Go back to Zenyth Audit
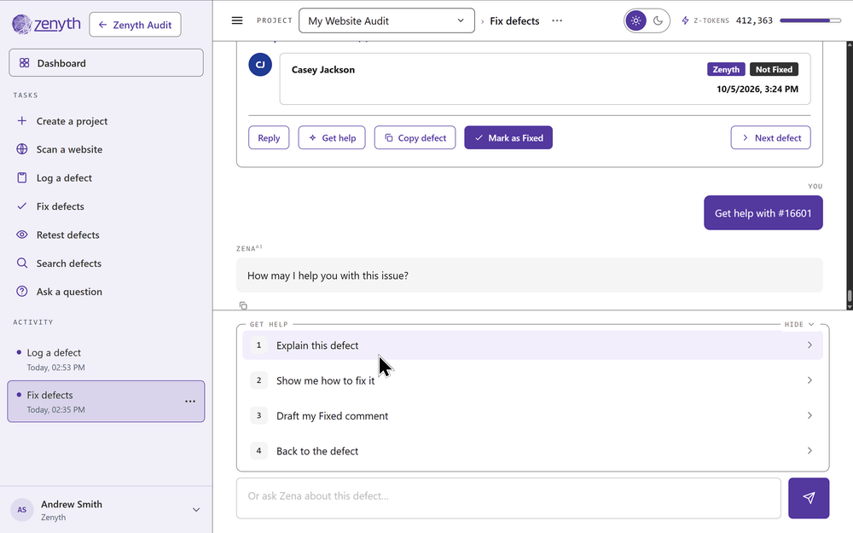This screenshot has width=853, height=533. 135,25
